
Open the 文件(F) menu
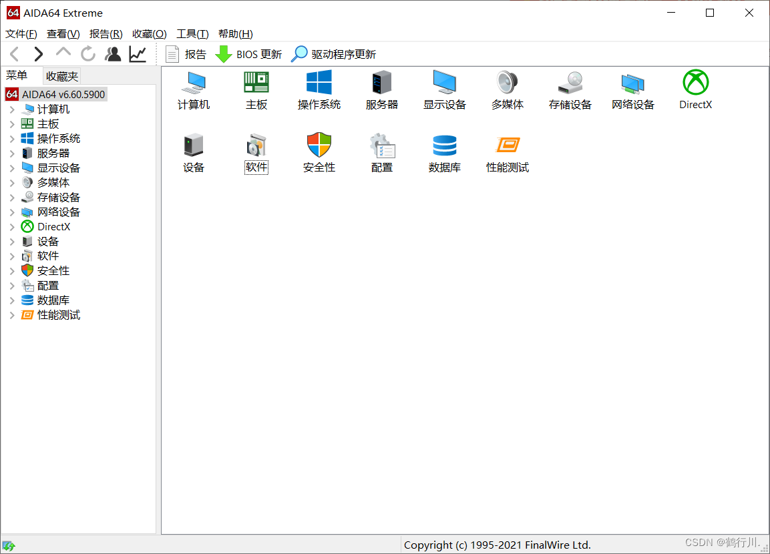click(x=21, y=34)
